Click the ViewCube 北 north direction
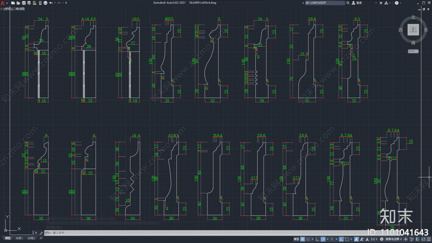The width and height of the screenshot is (432, 243). click(x=413, y=17)
